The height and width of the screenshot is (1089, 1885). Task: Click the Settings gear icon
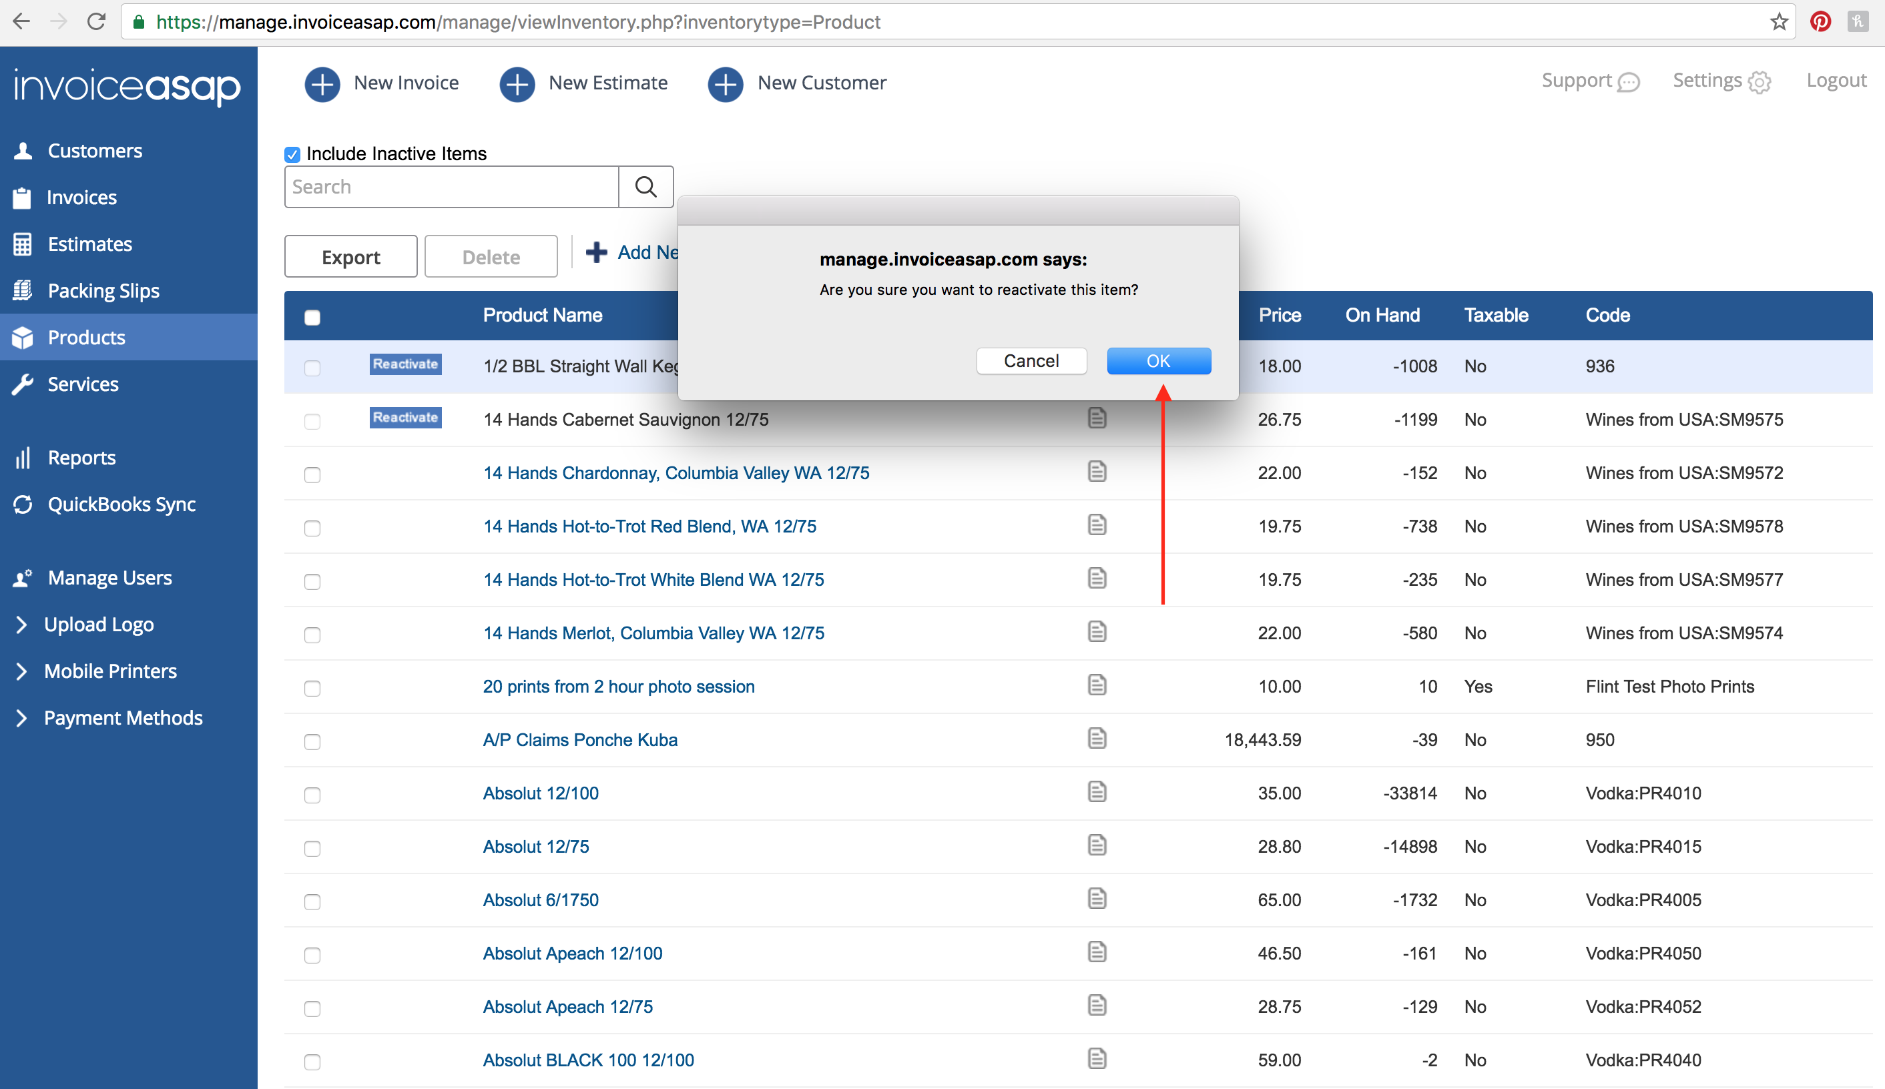[x=1760, y=82]
